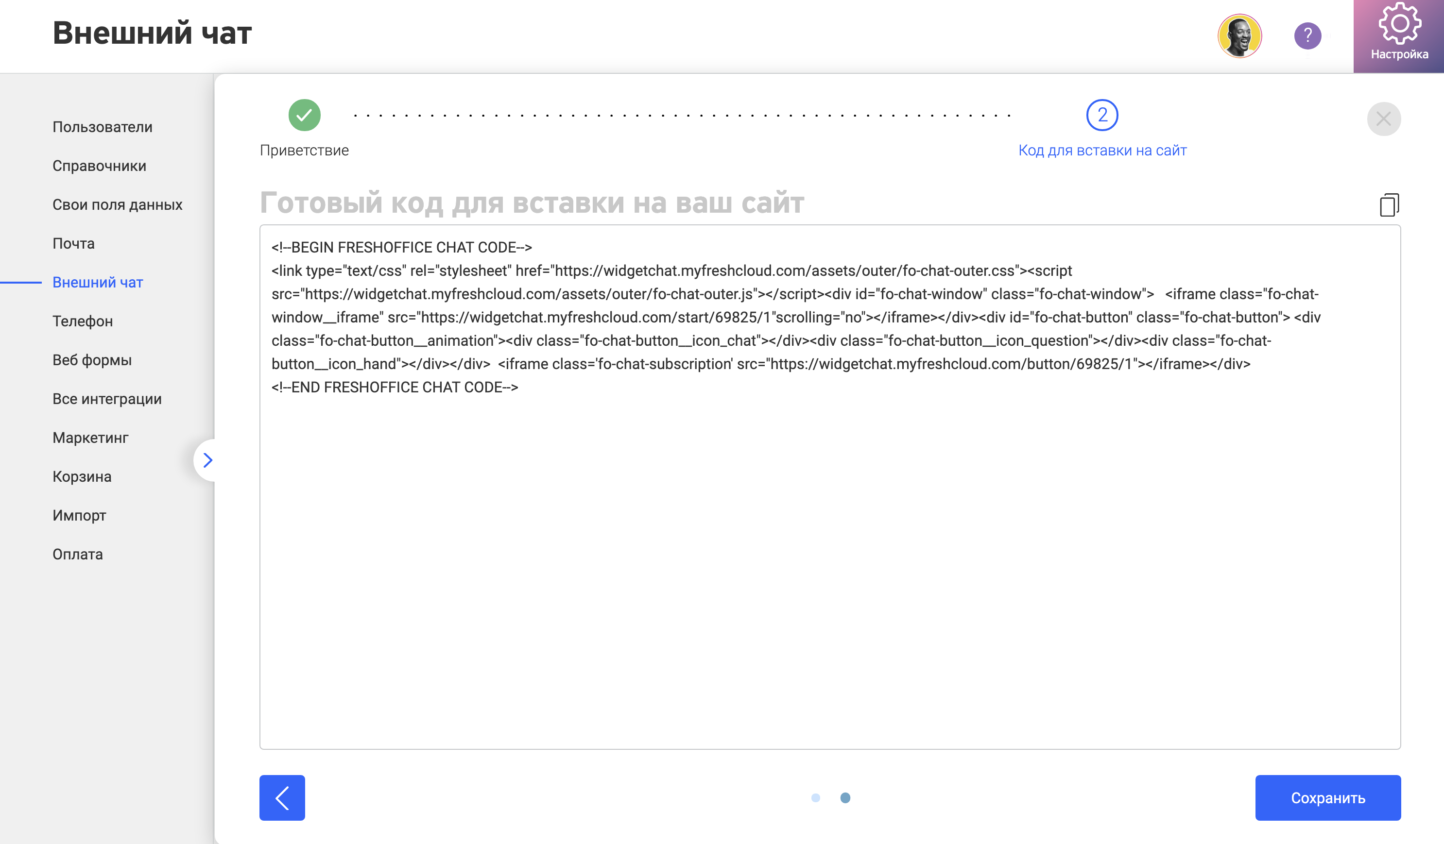Open Свои поля данных section
This screenshot has height=844, width=1444.
118,205
